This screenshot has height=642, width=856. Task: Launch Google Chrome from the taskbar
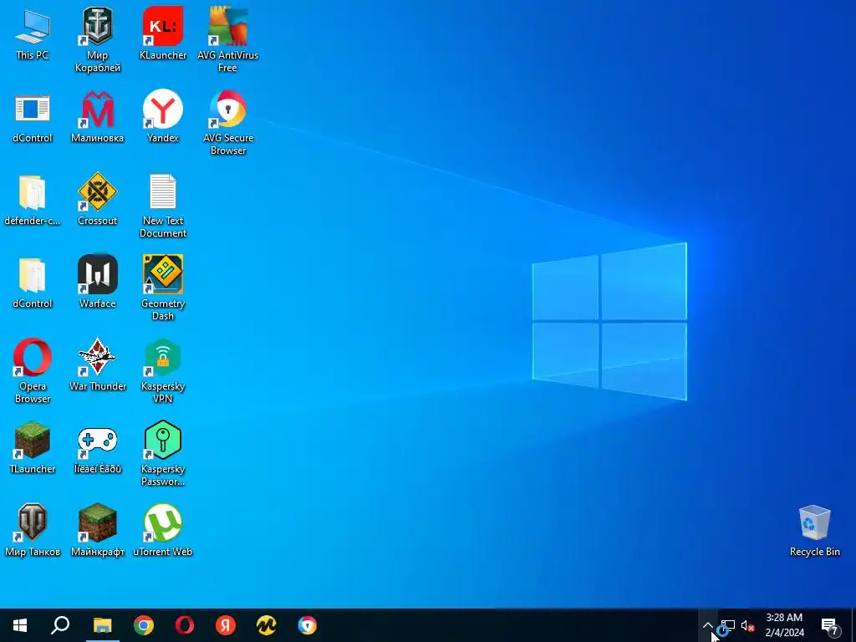pos(144,625)
